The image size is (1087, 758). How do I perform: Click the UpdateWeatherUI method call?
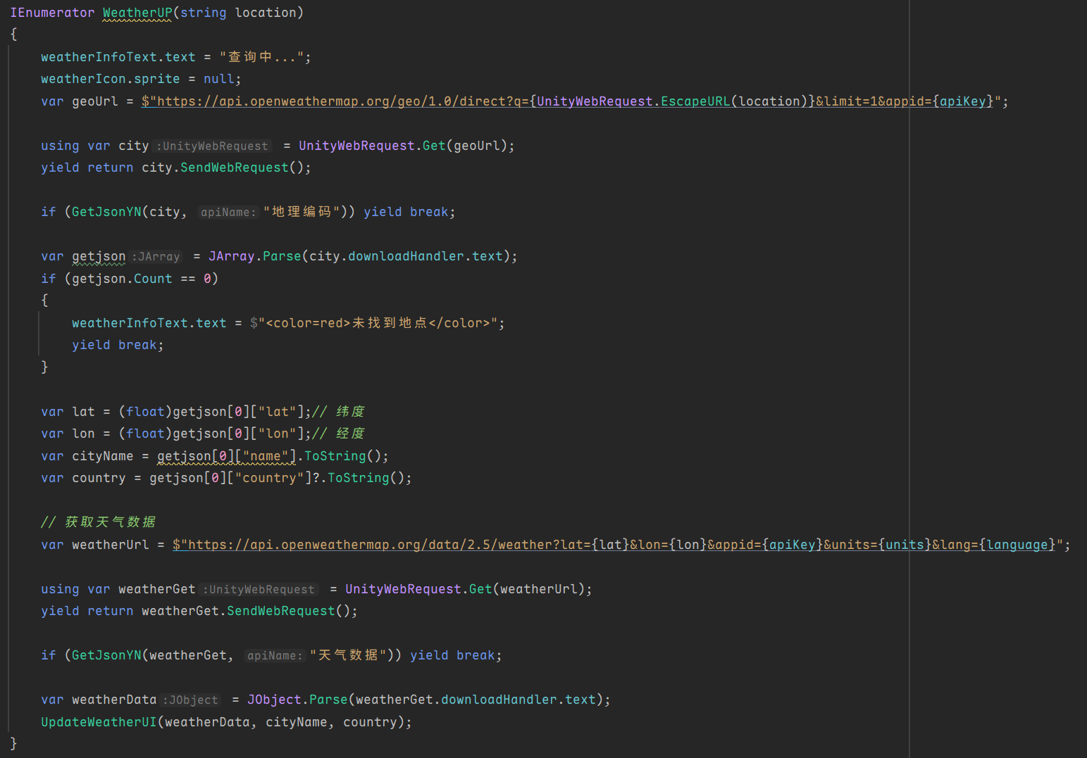[x=99, y=722]
